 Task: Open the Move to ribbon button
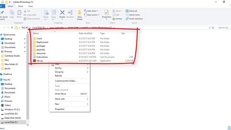(46, 15)
